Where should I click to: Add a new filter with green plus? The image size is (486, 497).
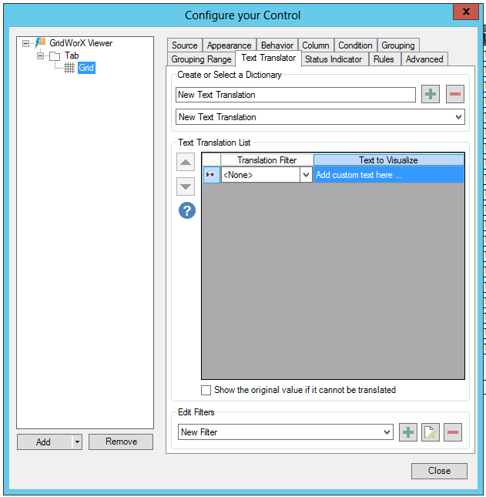coord(408,432)
